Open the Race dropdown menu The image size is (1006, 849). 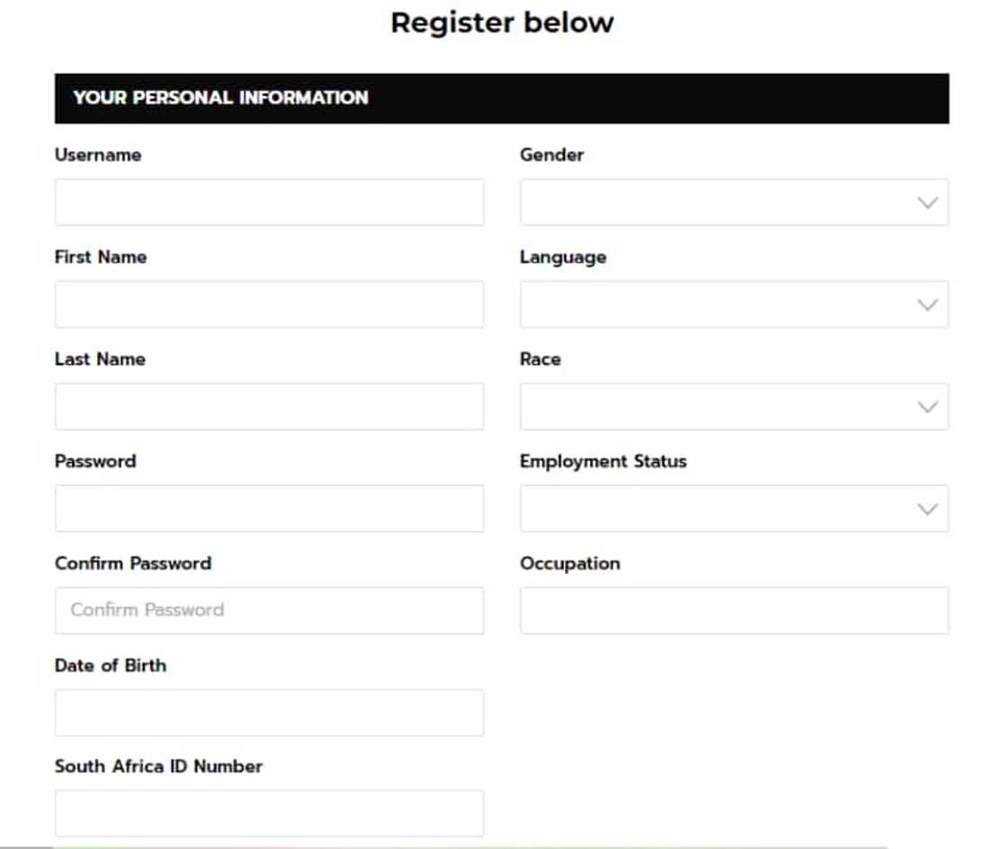click(x=732, y=406)
